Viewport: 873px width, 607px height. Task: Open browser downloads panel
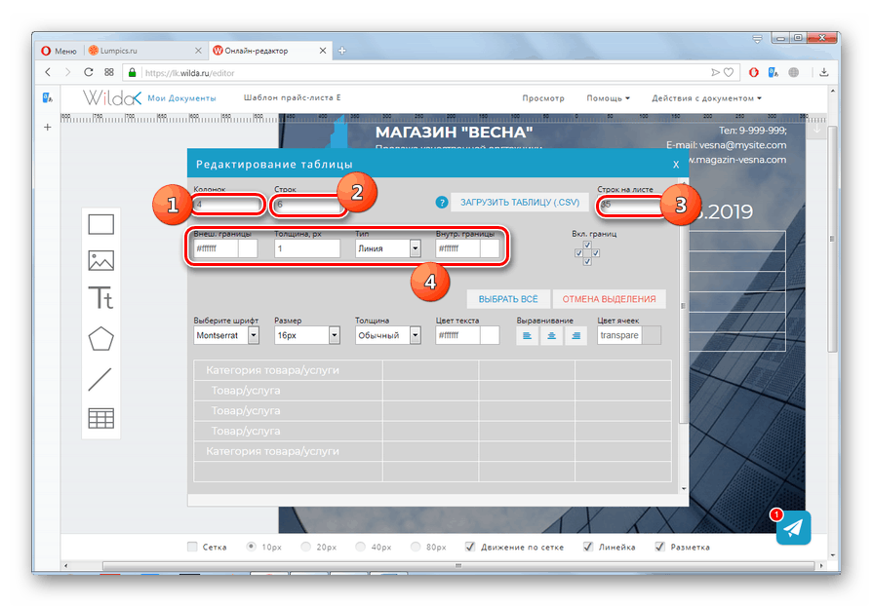pos(824,72)
